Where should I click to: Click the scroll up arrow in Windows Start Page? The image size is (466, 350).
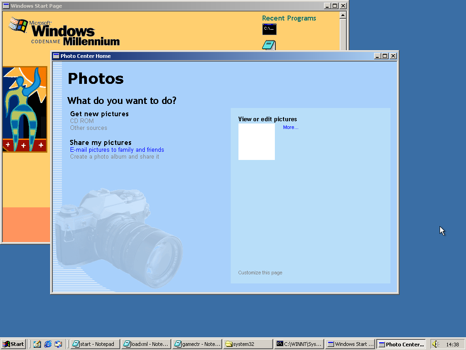pos(343,15)
